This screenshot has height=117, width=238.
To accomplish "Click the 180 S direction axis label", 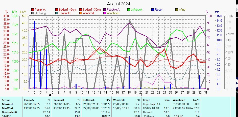I will (x=229, y=52).
